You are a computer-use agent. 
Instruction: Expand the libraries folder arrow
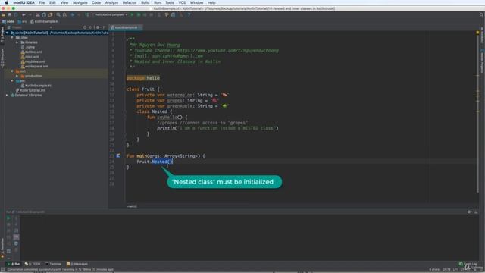click(x=17, y=42)
